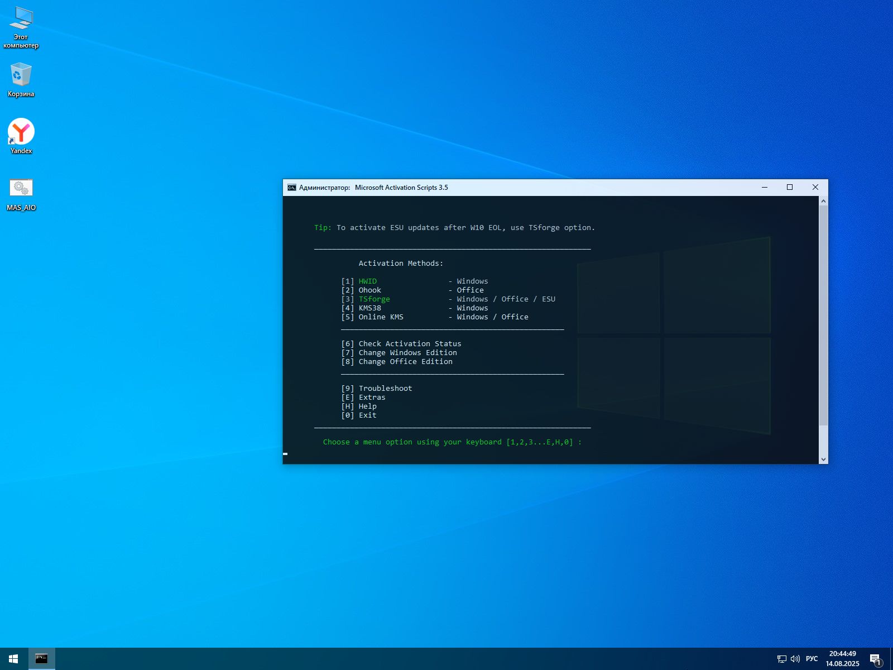Switch input language via РУС indicator

(x=812, y=659)
